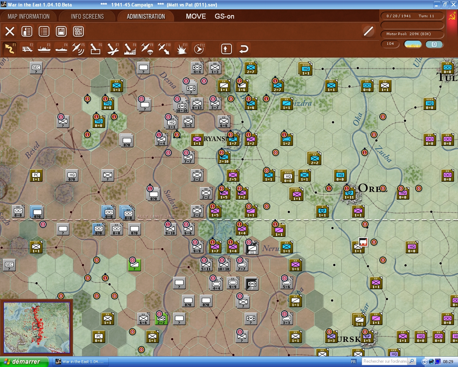Select the F8 bomb city mode icon

point(130,49)
